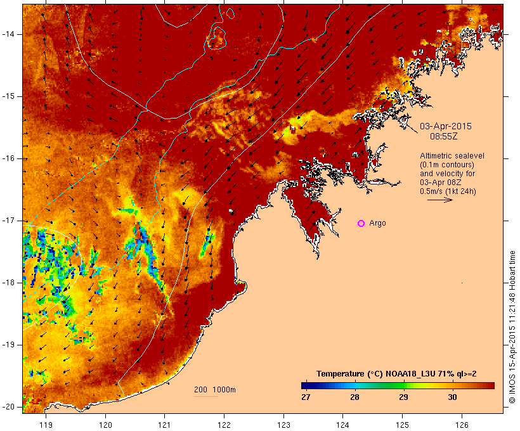Click the longitude axis label 119
520x431 pixels.
click(46, 425)
